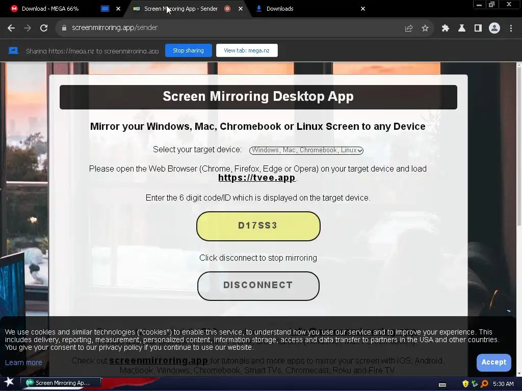
Task: Switch to the Download - MEGA 66% tab
Action: point(50,9)
